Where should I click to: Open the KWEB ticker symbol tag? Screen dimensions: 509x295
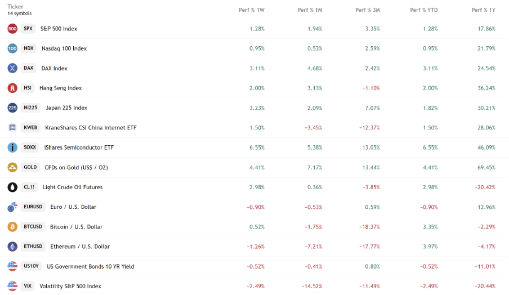pos(30,128)
